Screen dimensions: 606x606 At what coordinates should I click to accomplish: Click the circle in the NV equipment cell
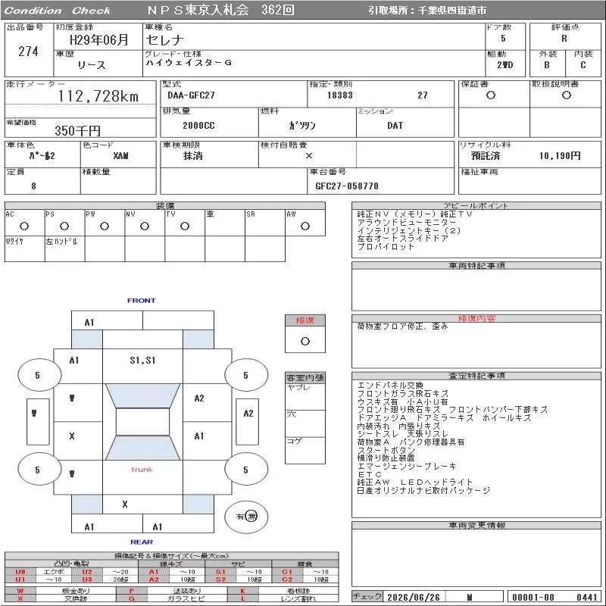[145, 226]
